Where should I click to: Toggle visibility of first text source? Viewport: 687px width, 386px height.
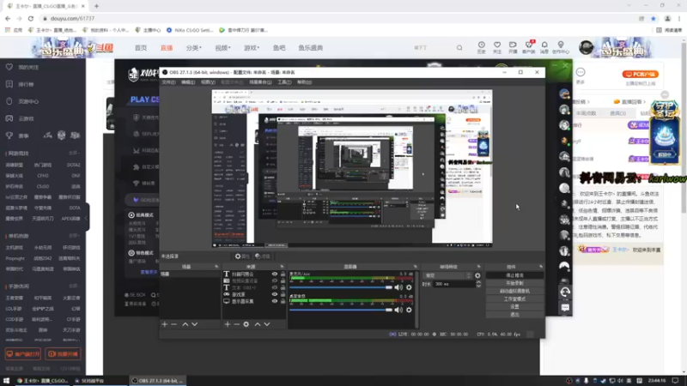pos(275,274)
